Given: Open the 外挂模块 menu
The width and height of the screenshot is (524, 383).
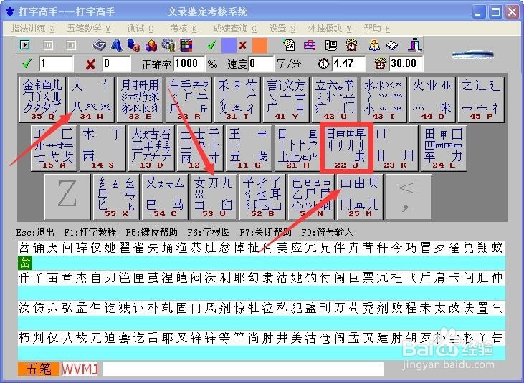Looking at the screenshot, I should pos(330,29).
